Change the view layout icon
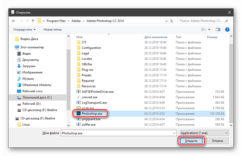 (x=204, y=29)
